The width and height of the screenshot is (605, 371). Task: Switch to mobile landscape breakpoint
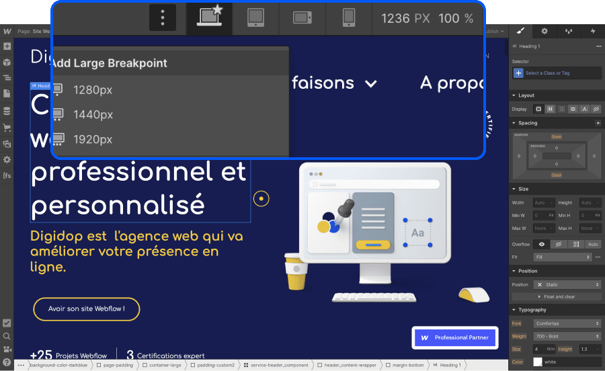point(302,17)
